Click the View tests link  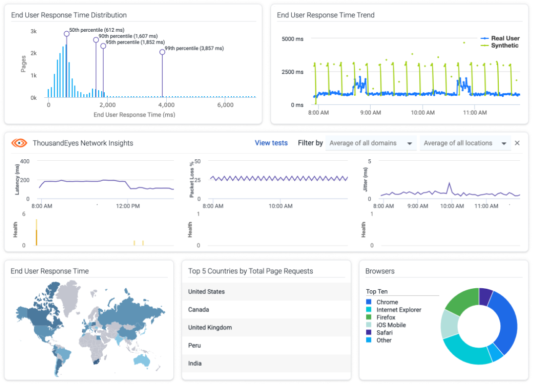[x=271, y=143]
